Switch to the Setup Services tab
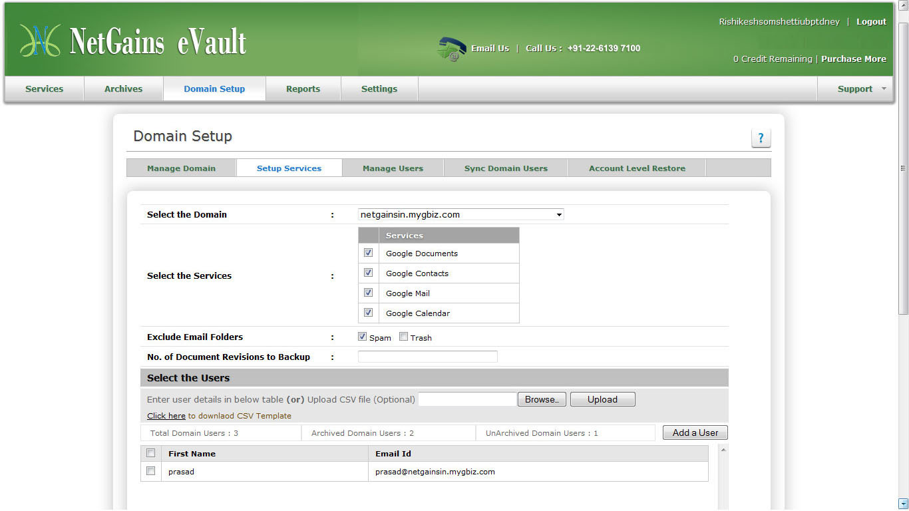Viewport: 909px width, 511px height. coord(289,168)
